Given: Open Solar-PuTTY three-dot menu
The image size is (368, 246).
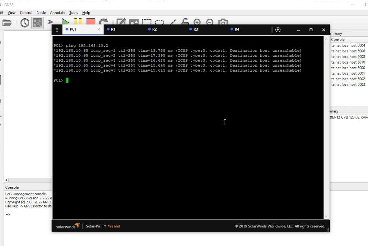Looking at the screenshot, I should click(57, 30).
